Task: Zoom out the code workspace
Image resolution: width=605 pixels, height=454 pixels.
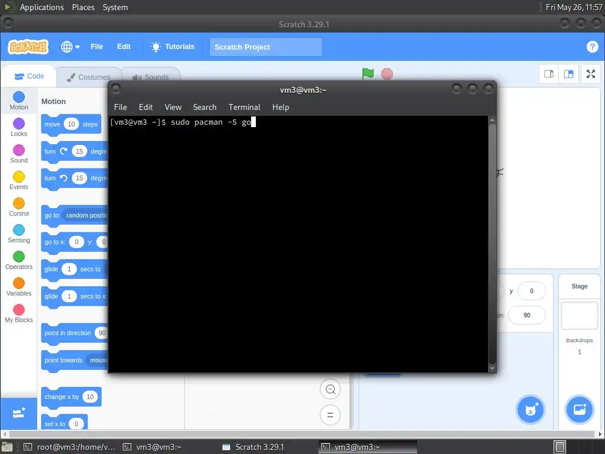Action: (x=330, y=389)
